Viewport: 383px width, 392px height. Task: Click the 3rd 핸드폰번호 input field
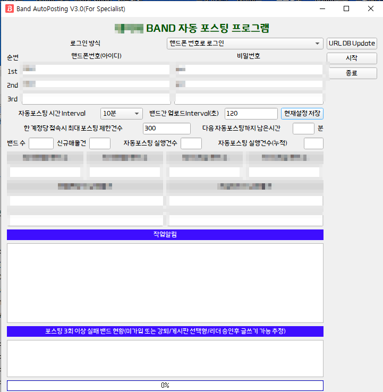96,99
